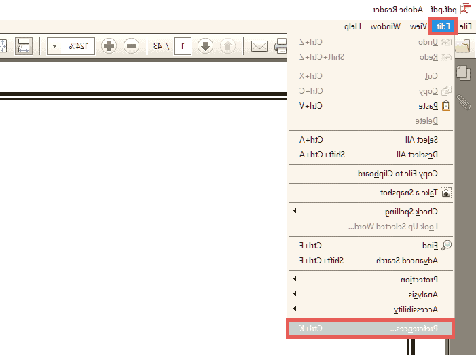
Task: Choose Preferences... from Edit menu
Action: pyautogui.click(x=370, y=329)
